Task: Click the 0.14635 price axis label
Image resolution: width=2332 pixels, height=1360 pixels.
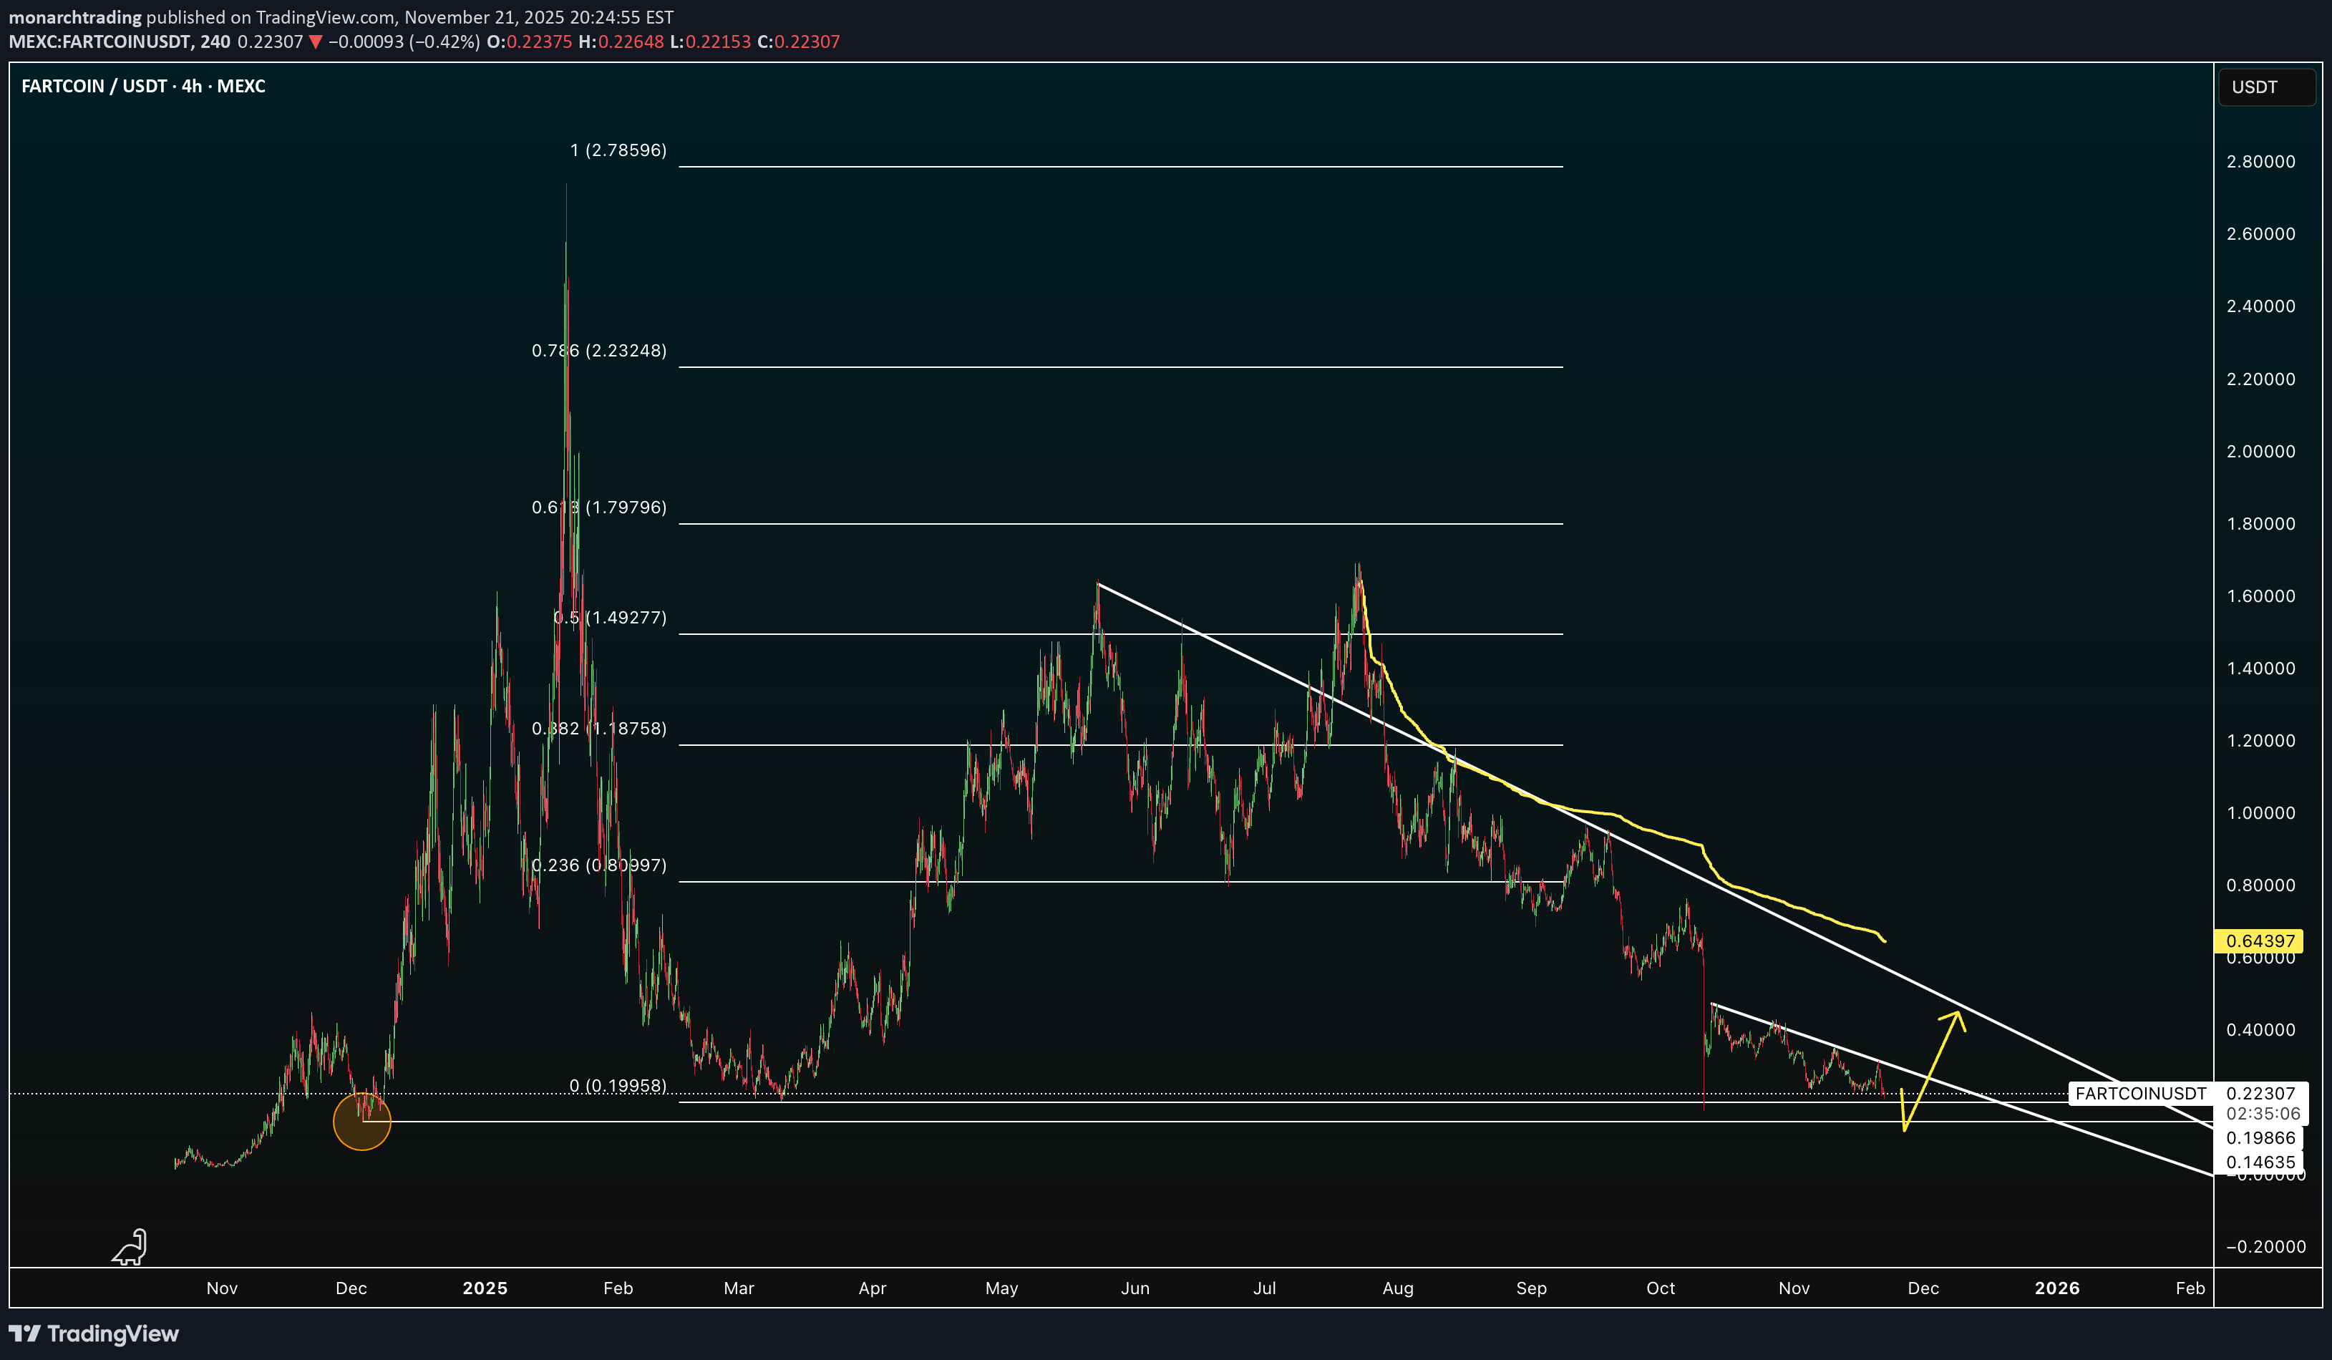Action: (2260, 1162)
